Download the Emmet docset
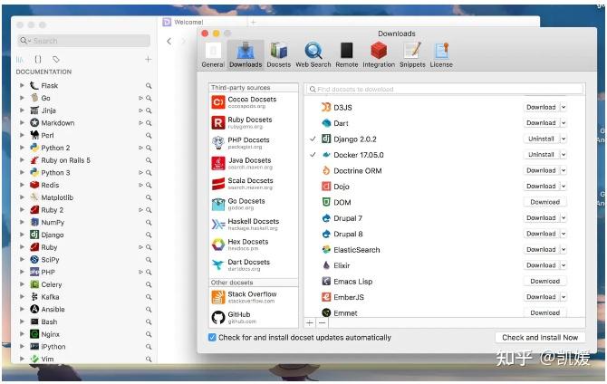 545,312
